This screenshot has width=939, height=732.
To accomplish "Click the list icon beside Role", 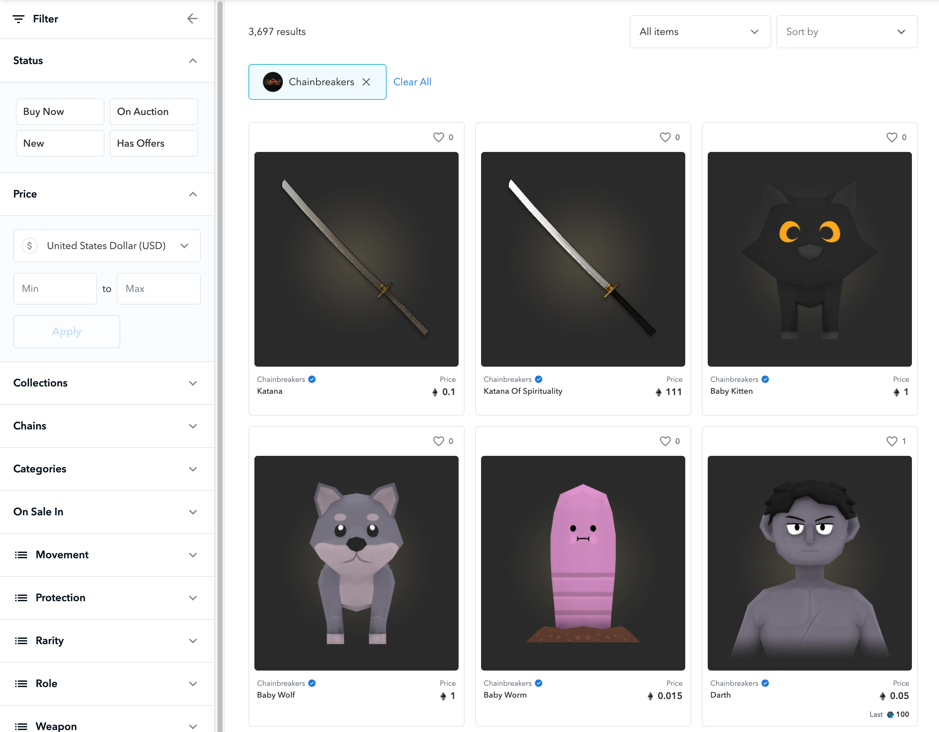I will (21, 684).
